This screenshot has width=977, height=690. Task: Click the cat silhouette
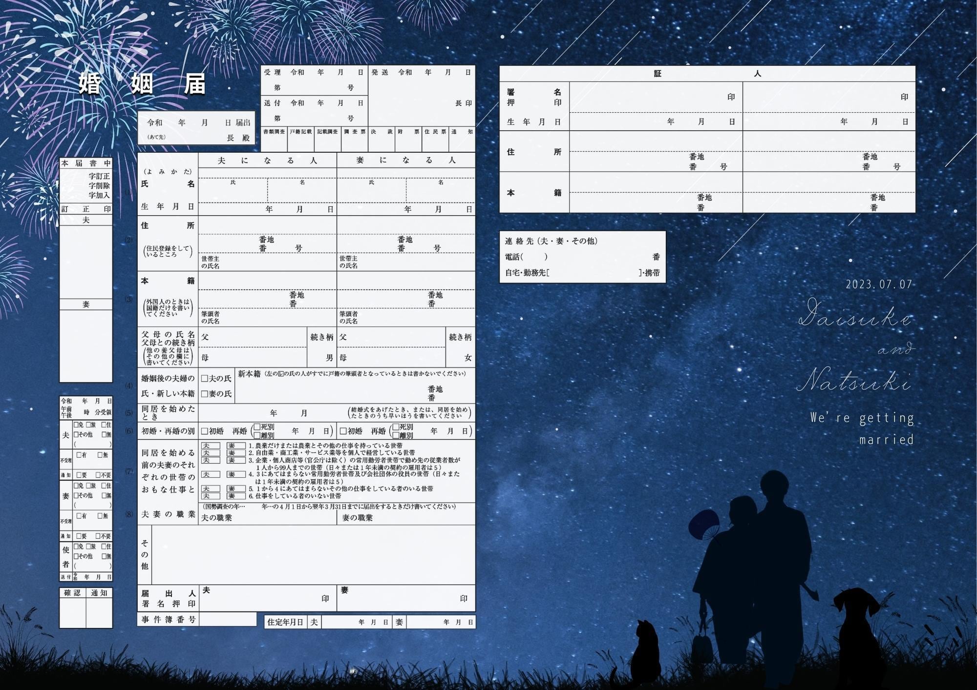(x=645, y=654)
